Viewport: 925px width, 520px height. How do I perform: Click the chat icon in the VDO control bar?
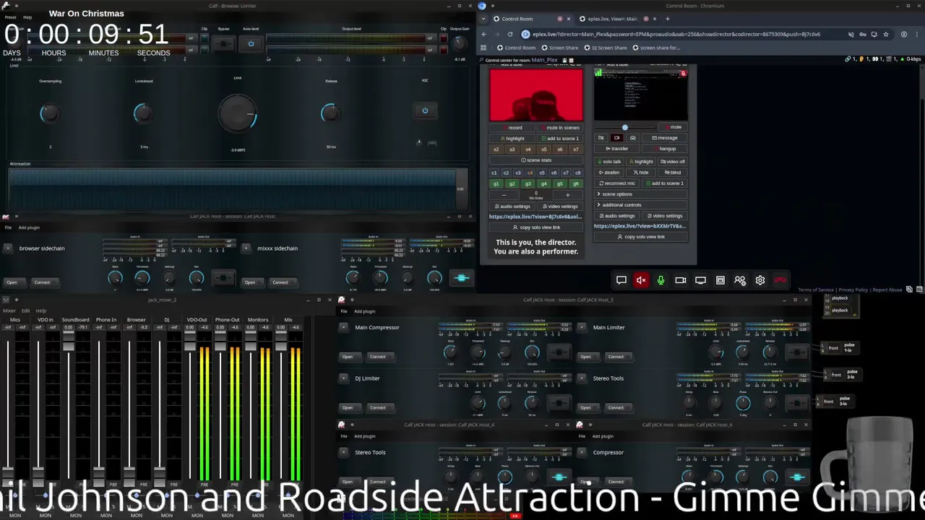(x=621, y=280)
